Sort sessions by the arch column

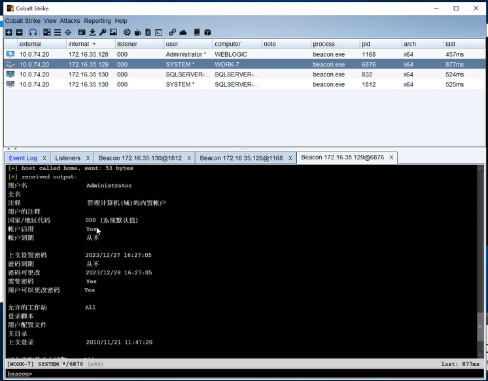tap(423, 44)
